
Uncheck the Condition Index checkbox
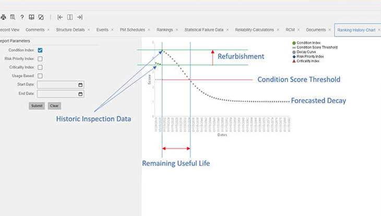40,50
